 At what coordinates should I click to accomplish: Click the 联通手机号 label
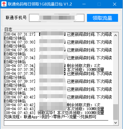16,18
